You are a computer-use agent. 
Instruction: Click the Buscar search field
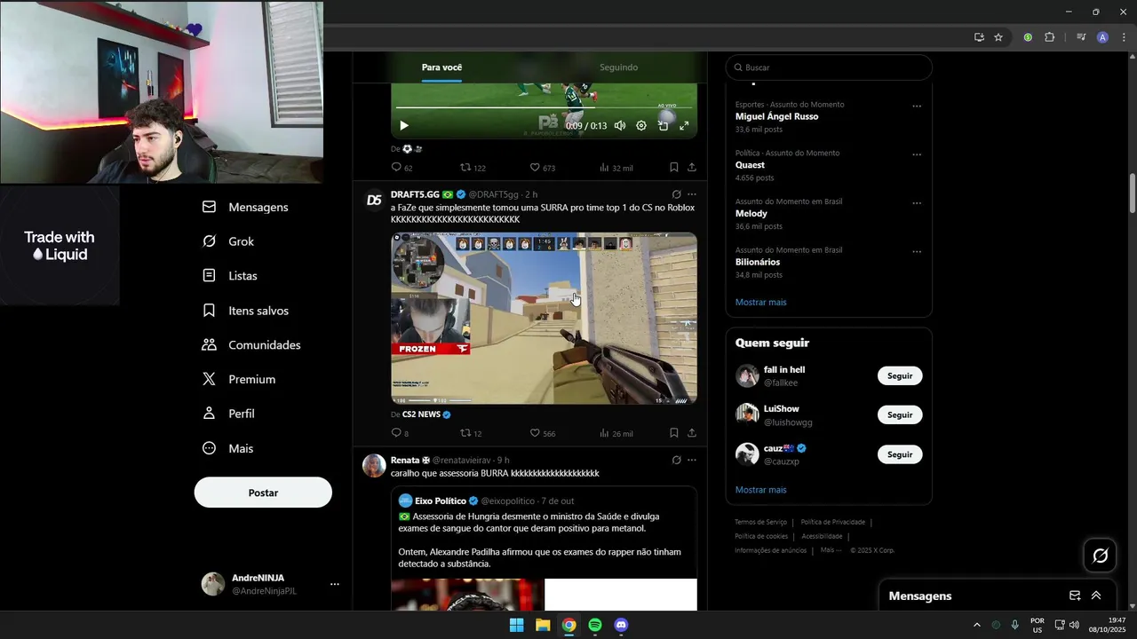pyautogui.click(x=829, y=67)
